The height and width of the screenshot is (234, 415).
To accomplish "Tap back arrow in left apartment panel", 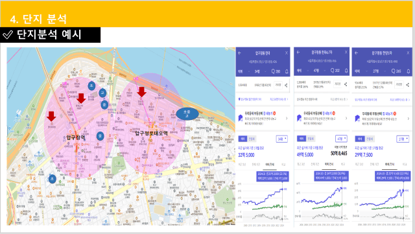I will tap(239, 53).
